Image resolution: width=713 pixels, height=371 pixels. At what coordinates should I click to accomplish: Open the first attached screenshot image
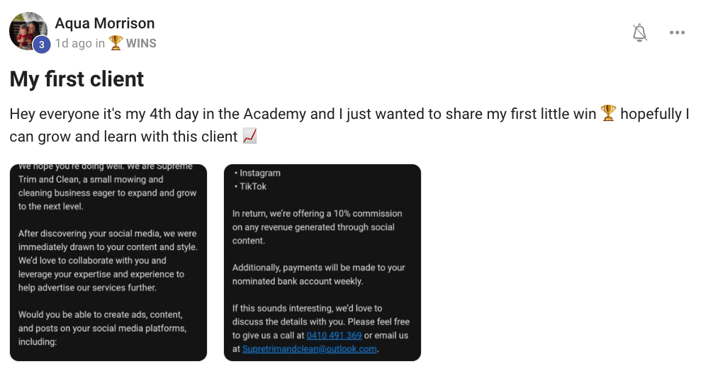(x=108, y=263)
